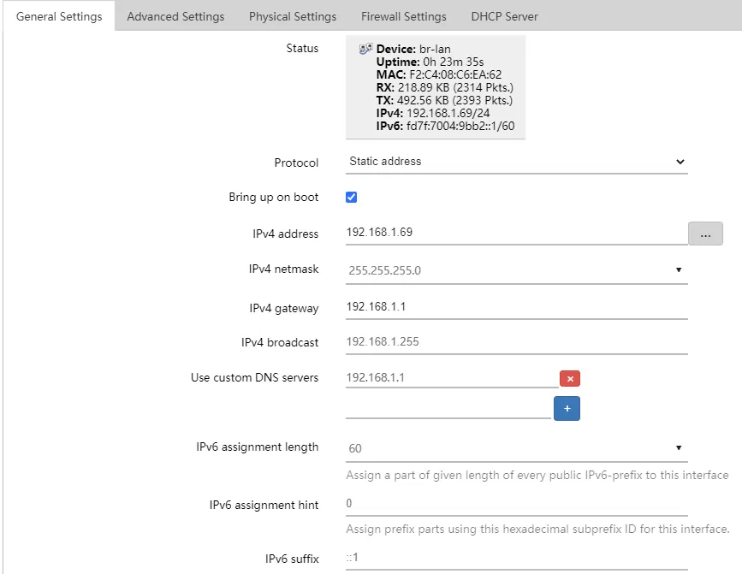Go to the Firewall Settings tab
Image resolution: width=742 pixels, height=574 pixels.
click(404, 16)
